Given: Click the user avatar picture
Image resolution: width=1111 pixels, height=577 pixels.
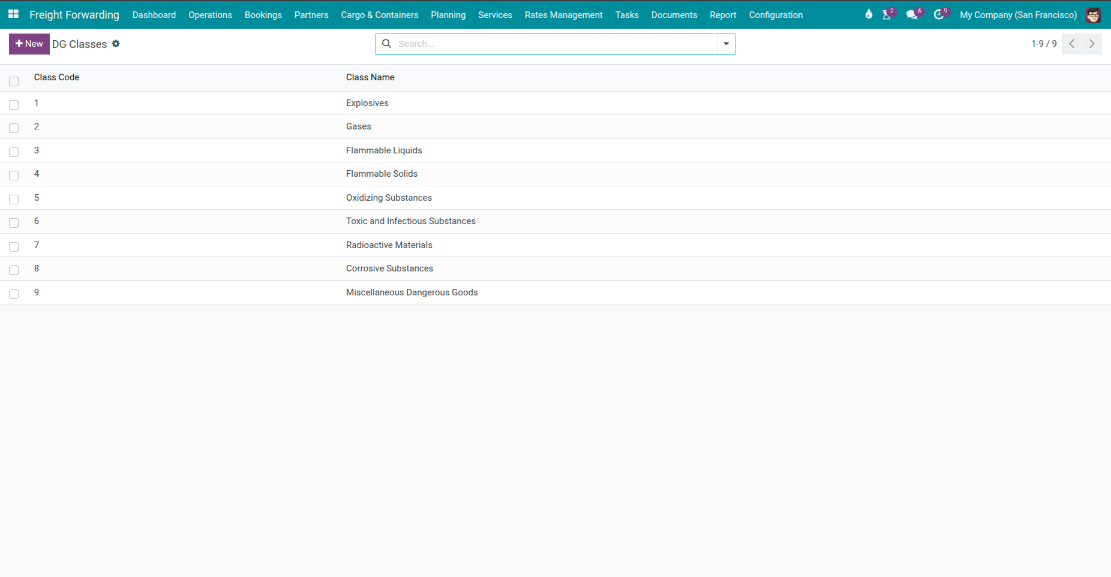Looking at the screenshot, I should (x=1093, y=15).
